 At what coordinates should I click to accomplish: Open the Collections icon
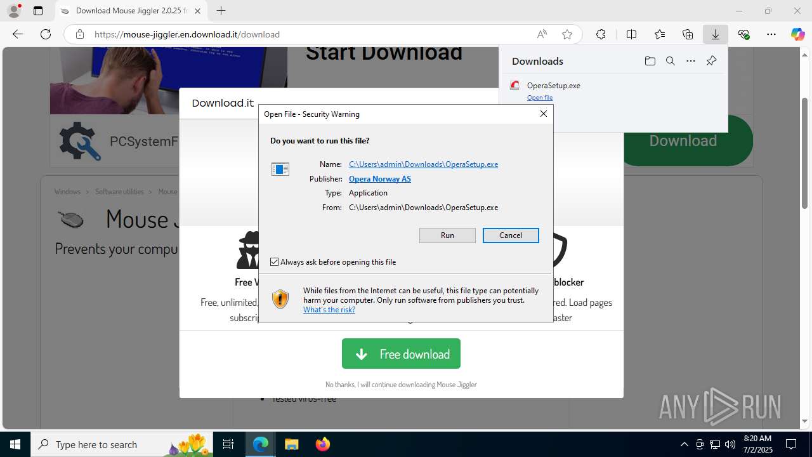tap(688, 34)
